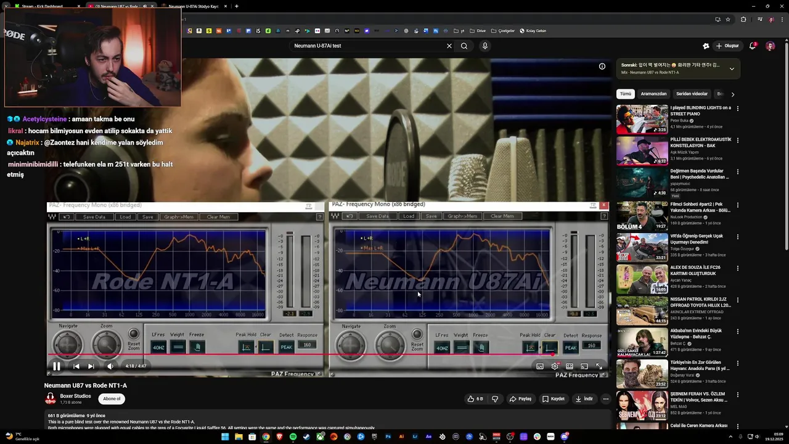Skip to the next video
The image size is (789, 444).
click(91, 366)
